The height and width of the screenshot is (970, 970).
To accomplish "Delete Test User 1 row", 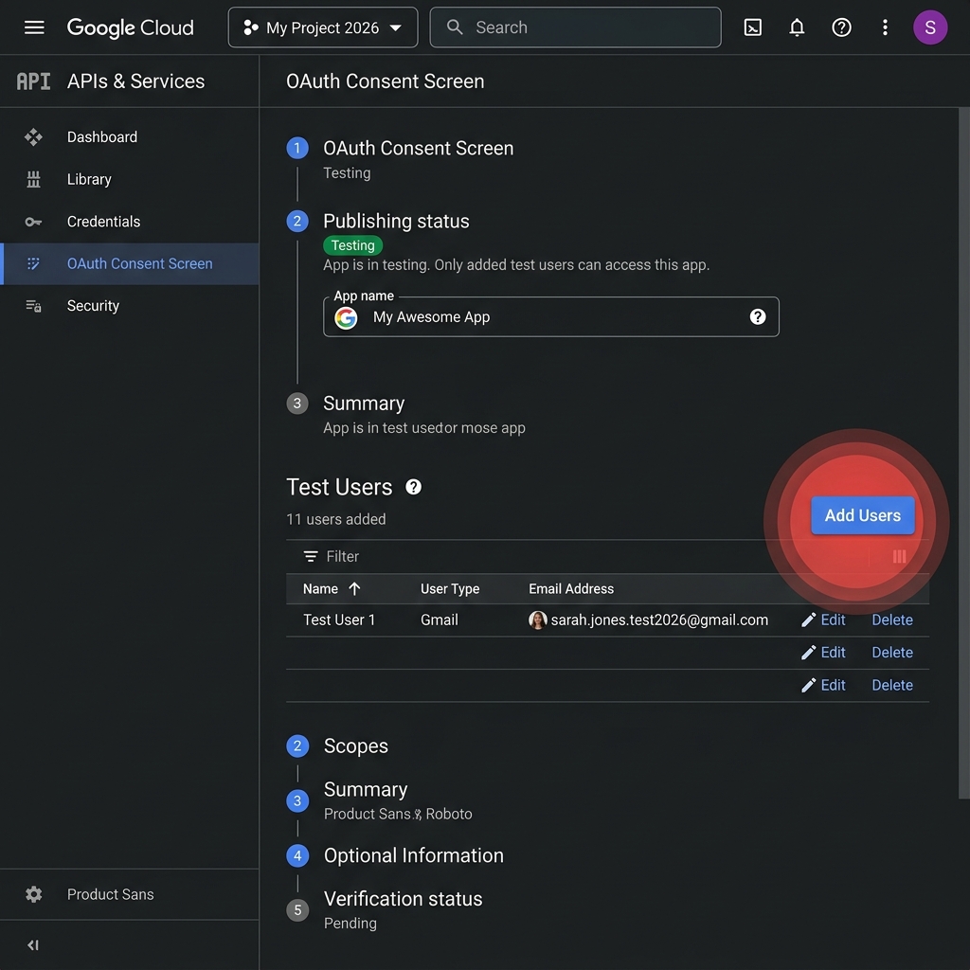I will pos(891,620).
